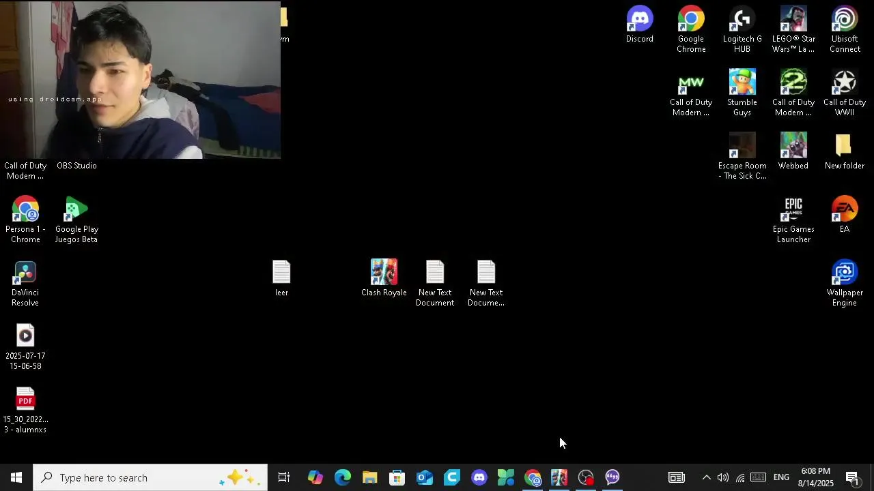Open the network connections tray icon
The image size is (874, 491).
[x=740, y=477]
